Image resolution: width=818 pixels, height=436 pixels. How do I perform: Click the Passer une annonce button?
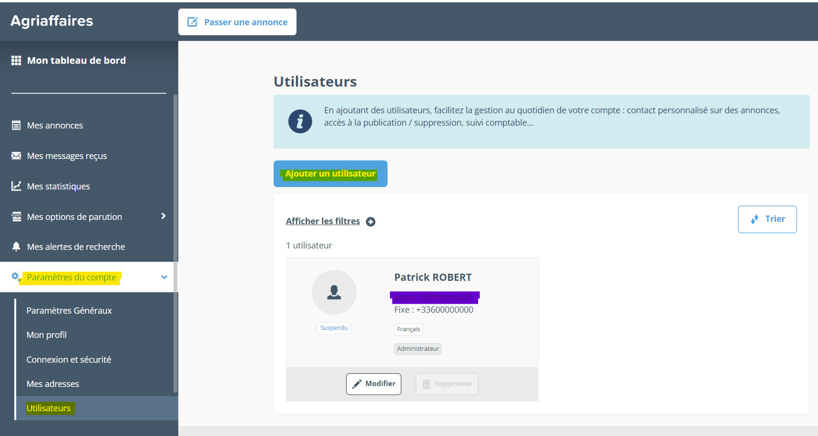(237, 22)
